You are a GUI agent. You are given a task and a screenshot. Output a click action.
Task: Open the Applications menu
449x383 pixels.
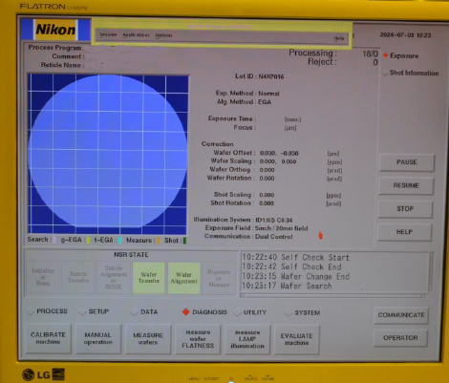pos(136,35)
